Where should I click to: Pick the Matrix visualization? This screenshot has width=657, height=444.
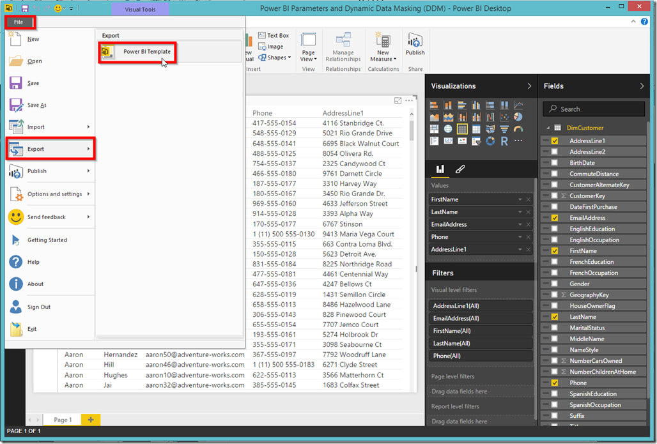(x=476, y=128)
